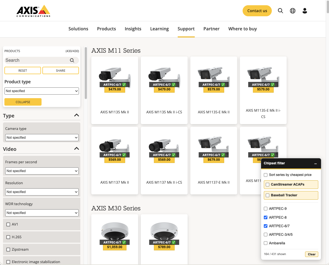Open the Frames per second dropdown
The height and width of the screenshot is (265, 329).
point(42,171)
